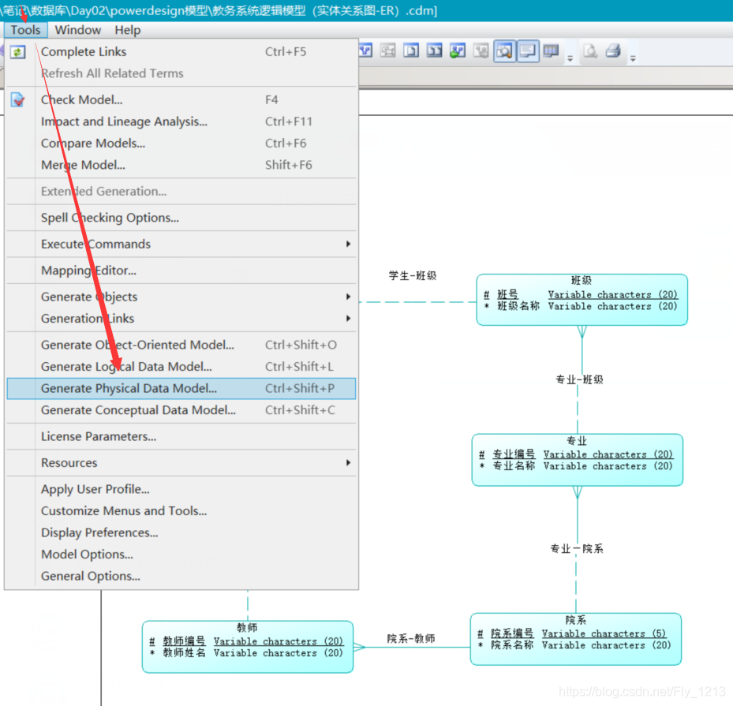Open General Options...

(x=181, y=576)
